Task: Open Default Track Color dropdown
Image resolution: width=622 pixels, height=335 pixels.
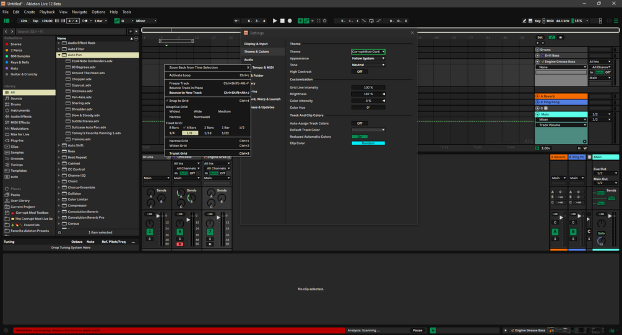Action: click(368, 130)
